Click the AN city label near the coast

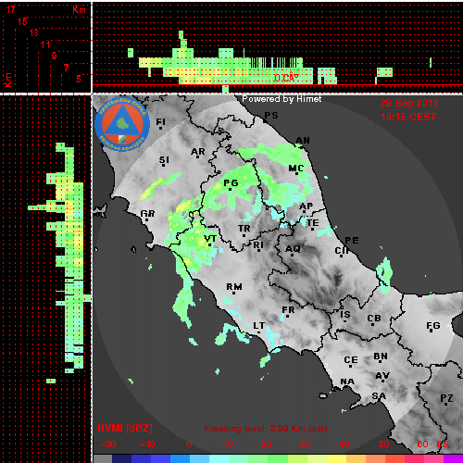303,141
